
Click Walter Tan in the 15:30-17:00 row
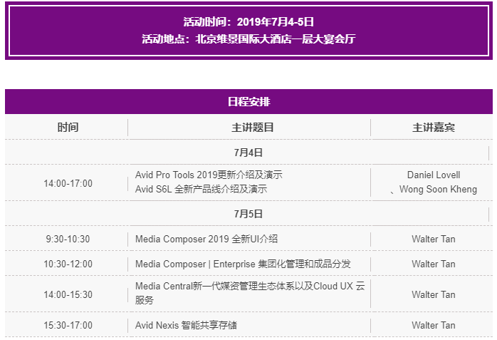pyautogui.click(x=434, y=325)
